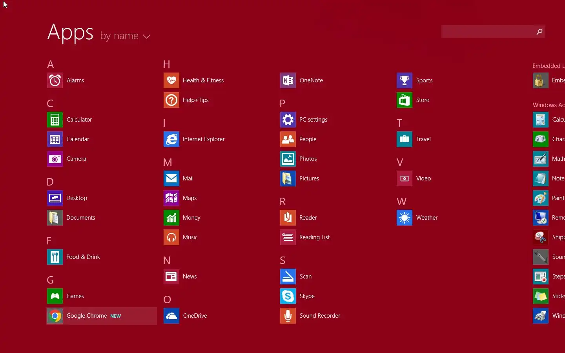565x353 pixels.
Task: Select the letter M group header
Action: 168,162
